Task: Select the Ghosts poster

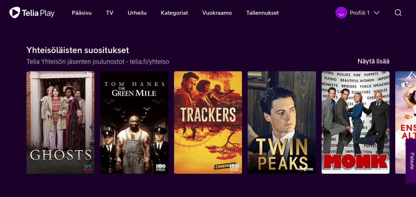Action: tap(60, 122)
